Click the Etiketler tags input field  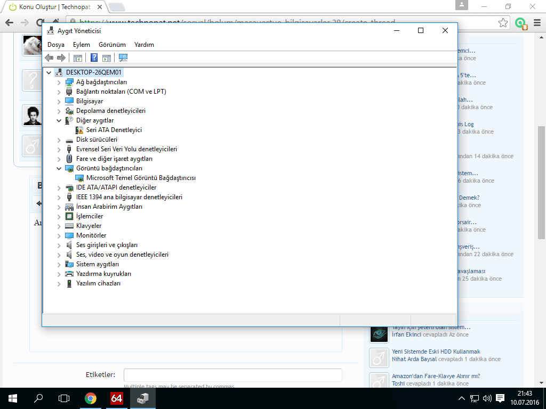point(232,375)
